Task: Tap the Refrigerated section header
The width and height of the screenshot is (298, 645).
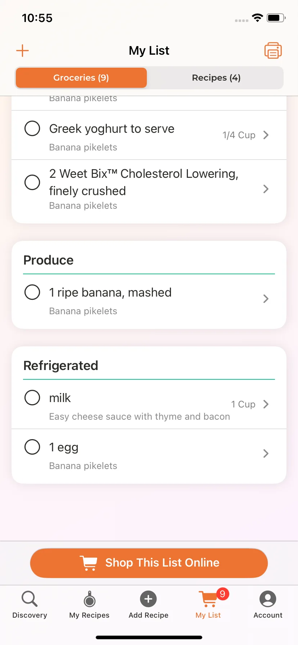Action: (x=61, y=366)
